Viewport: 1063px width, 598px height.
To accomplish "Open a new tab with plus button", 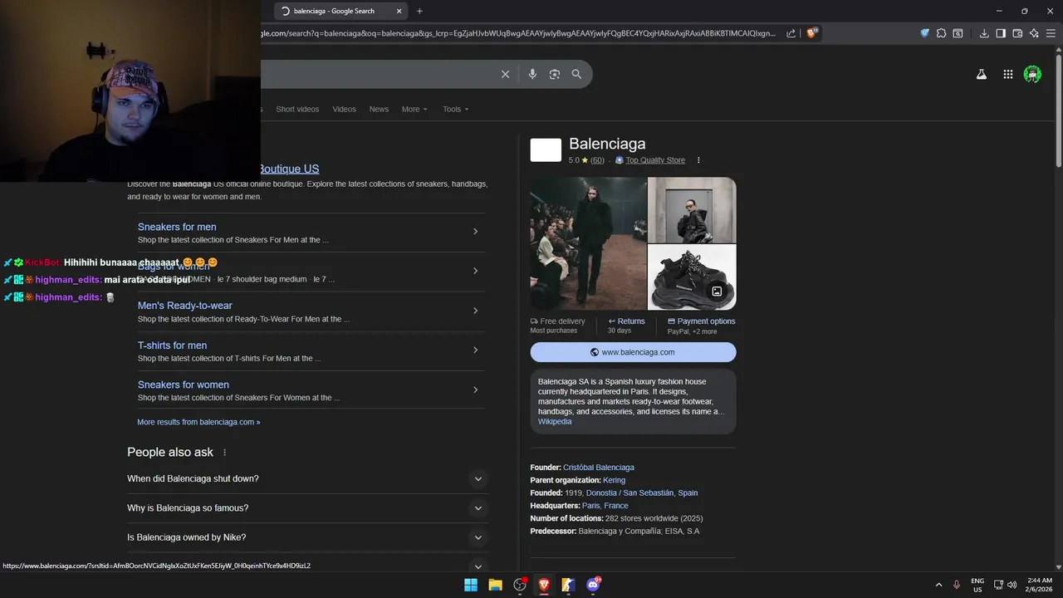I will [x=419, y=11].
